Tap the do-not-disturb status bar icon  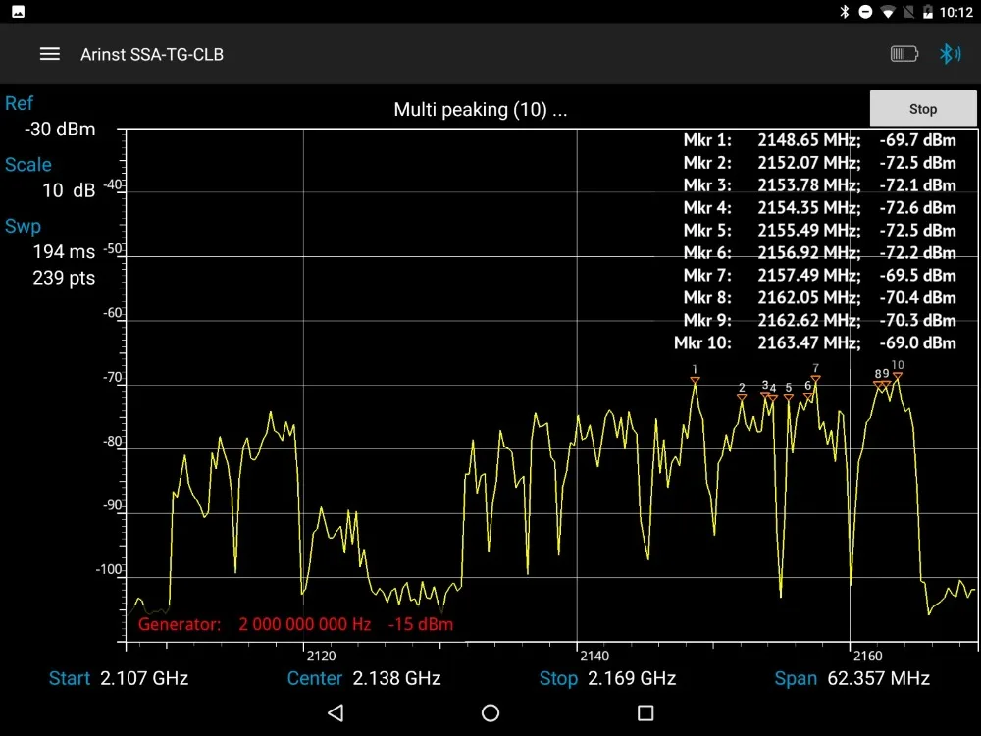coord(865,11)
